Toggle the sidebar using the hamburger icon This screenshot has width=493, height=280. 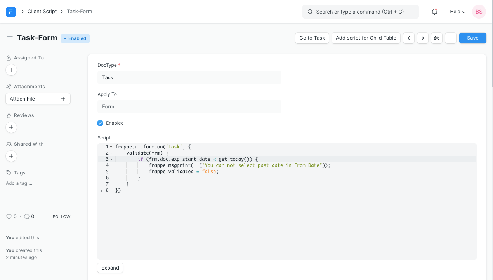9,38
